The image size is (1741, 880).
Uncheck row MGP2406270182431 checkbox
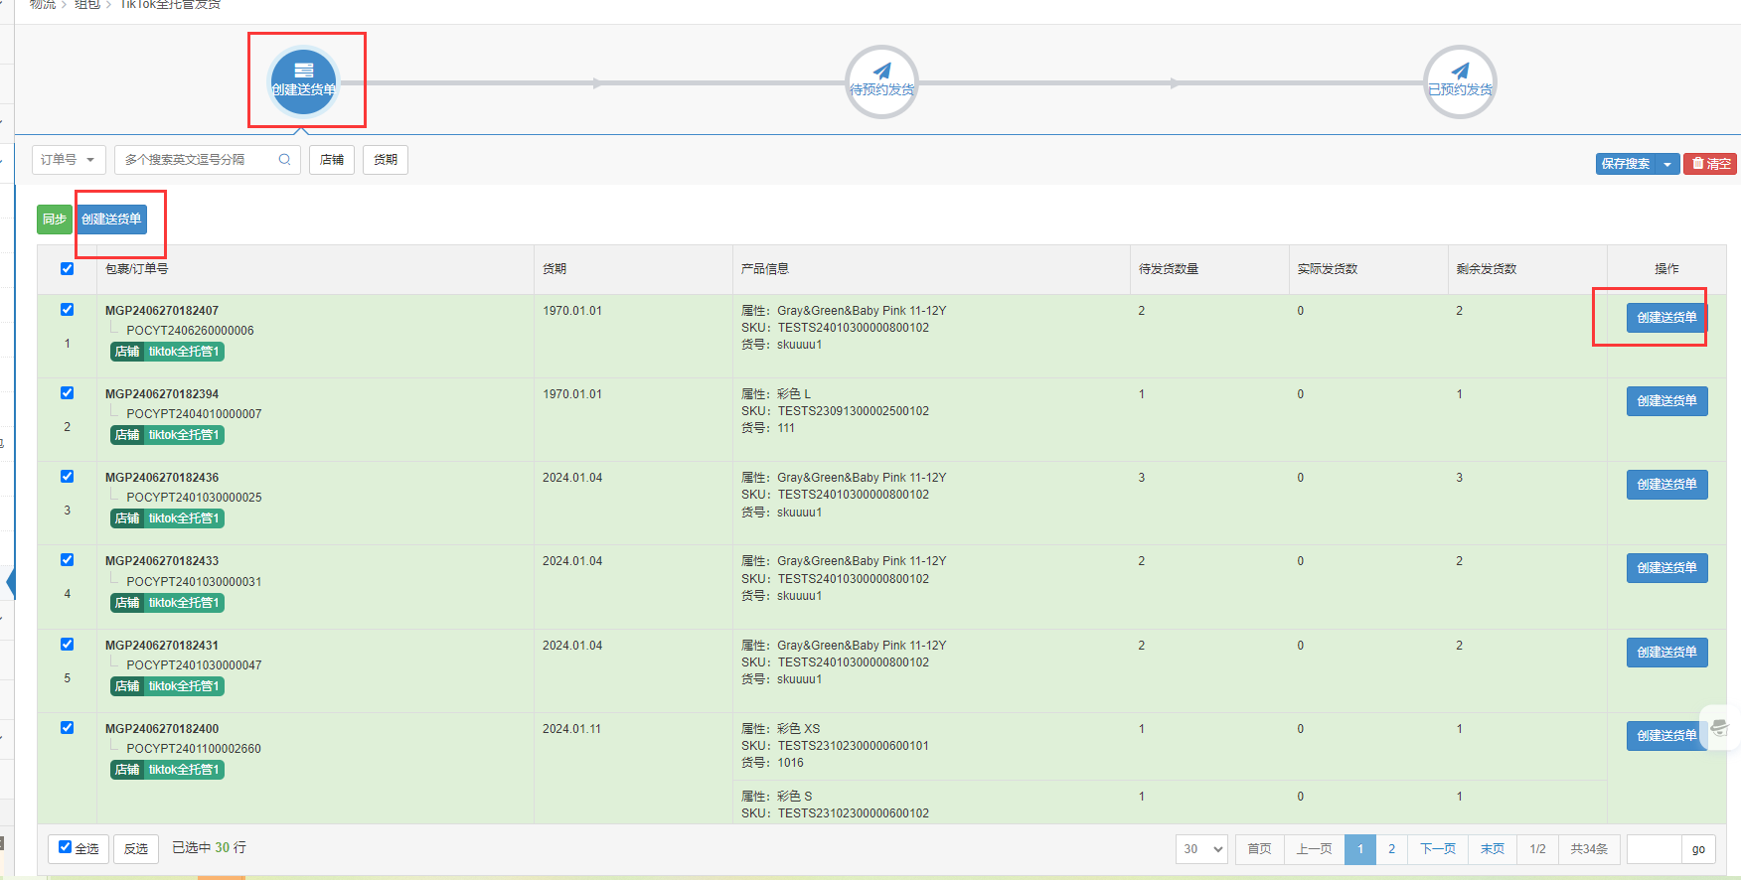pos(67,645)
